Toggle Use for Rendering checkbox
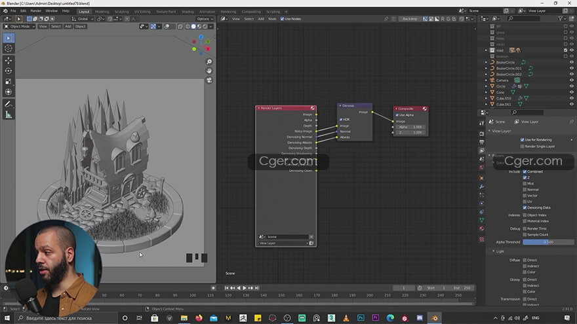577x324 pixels. click(x=522, y=139)
